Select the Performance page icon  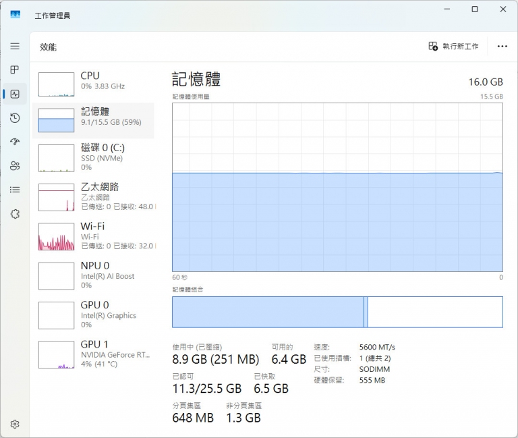click(15, 94)
